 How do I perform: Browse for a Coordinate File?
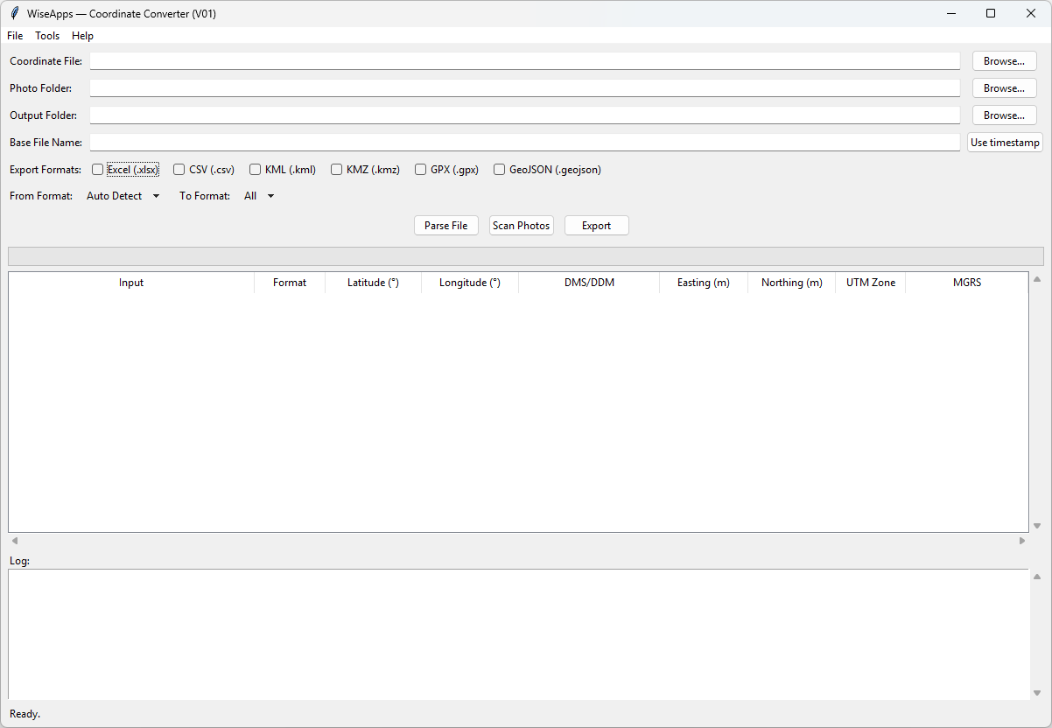click(x=1004, y=60)
